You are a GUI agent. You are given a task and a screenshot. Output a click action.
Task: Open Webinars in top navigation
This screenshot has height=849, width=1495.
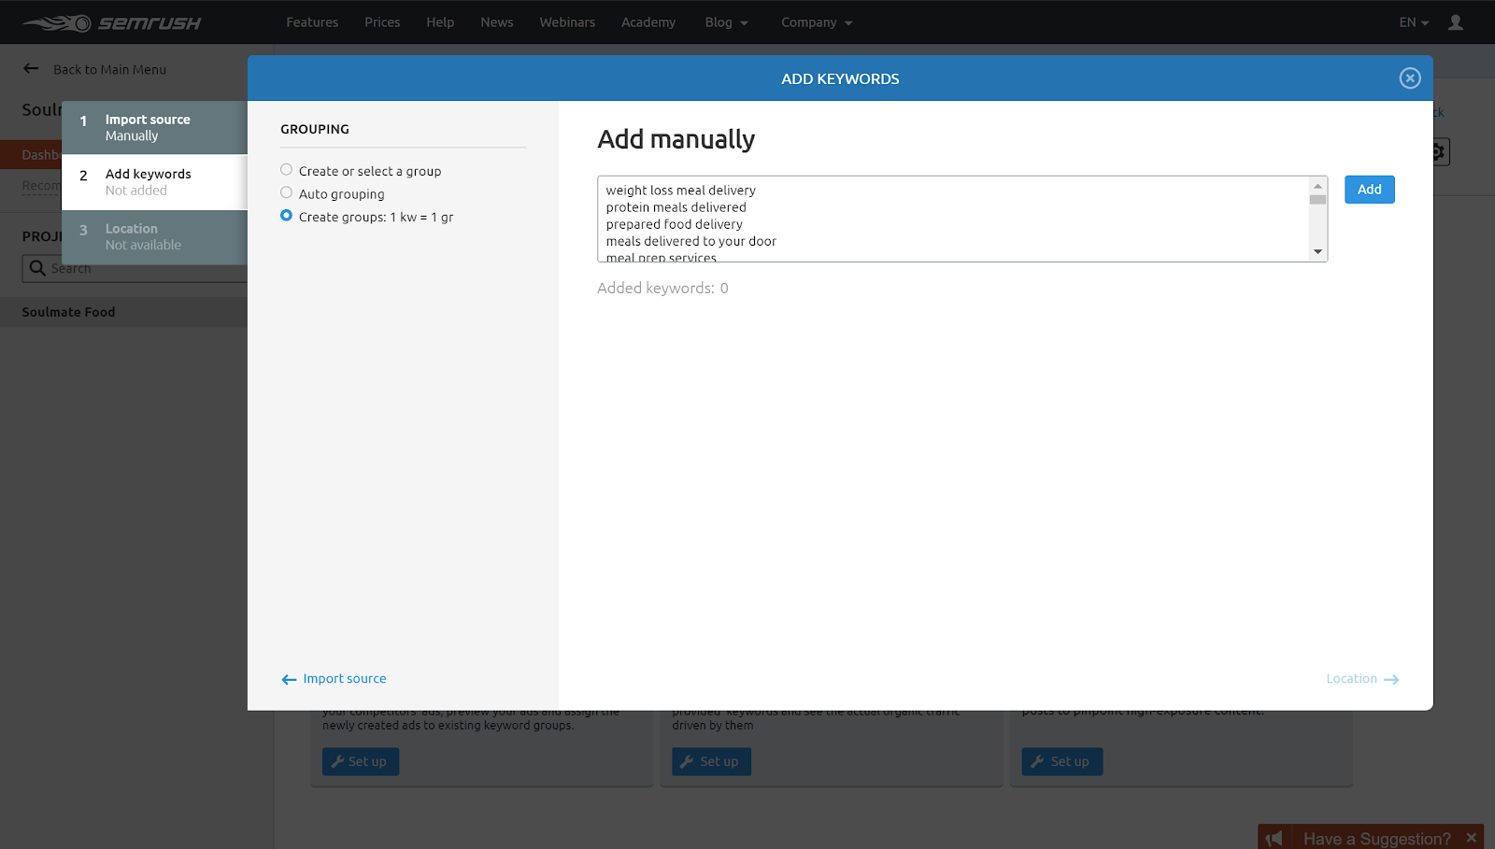point(567,22)
